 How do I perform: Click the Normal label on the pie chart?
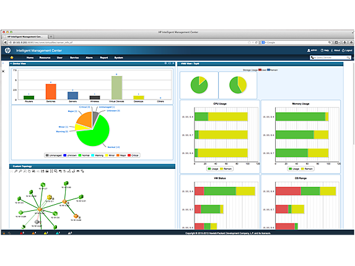113,147
